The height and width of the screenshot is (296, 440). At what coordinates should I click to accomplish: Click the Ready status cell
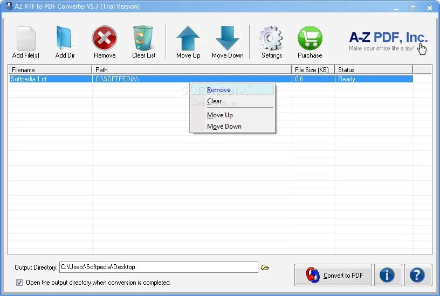[x=374, y=79]
